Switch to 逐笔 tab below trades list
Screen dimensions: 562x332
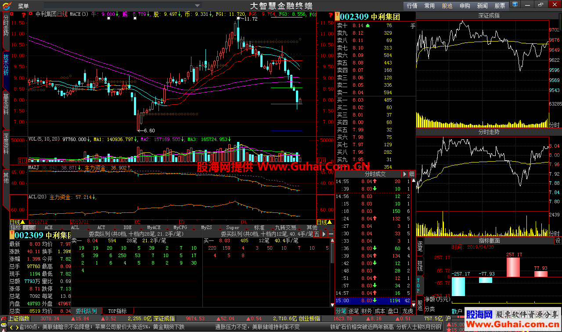point(354,311)
